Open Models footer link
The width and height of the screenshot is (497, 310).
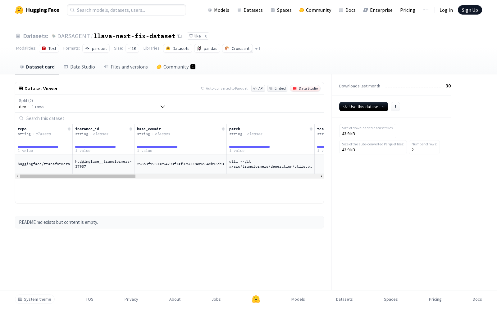coord(298,299)
